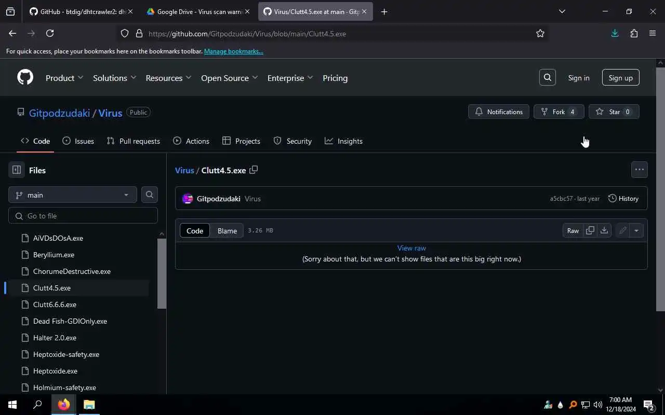The width and height of the screenshot is (665, 415).
Task: Open the Firefox extensions puzzle icon
Action: (634, 33)
